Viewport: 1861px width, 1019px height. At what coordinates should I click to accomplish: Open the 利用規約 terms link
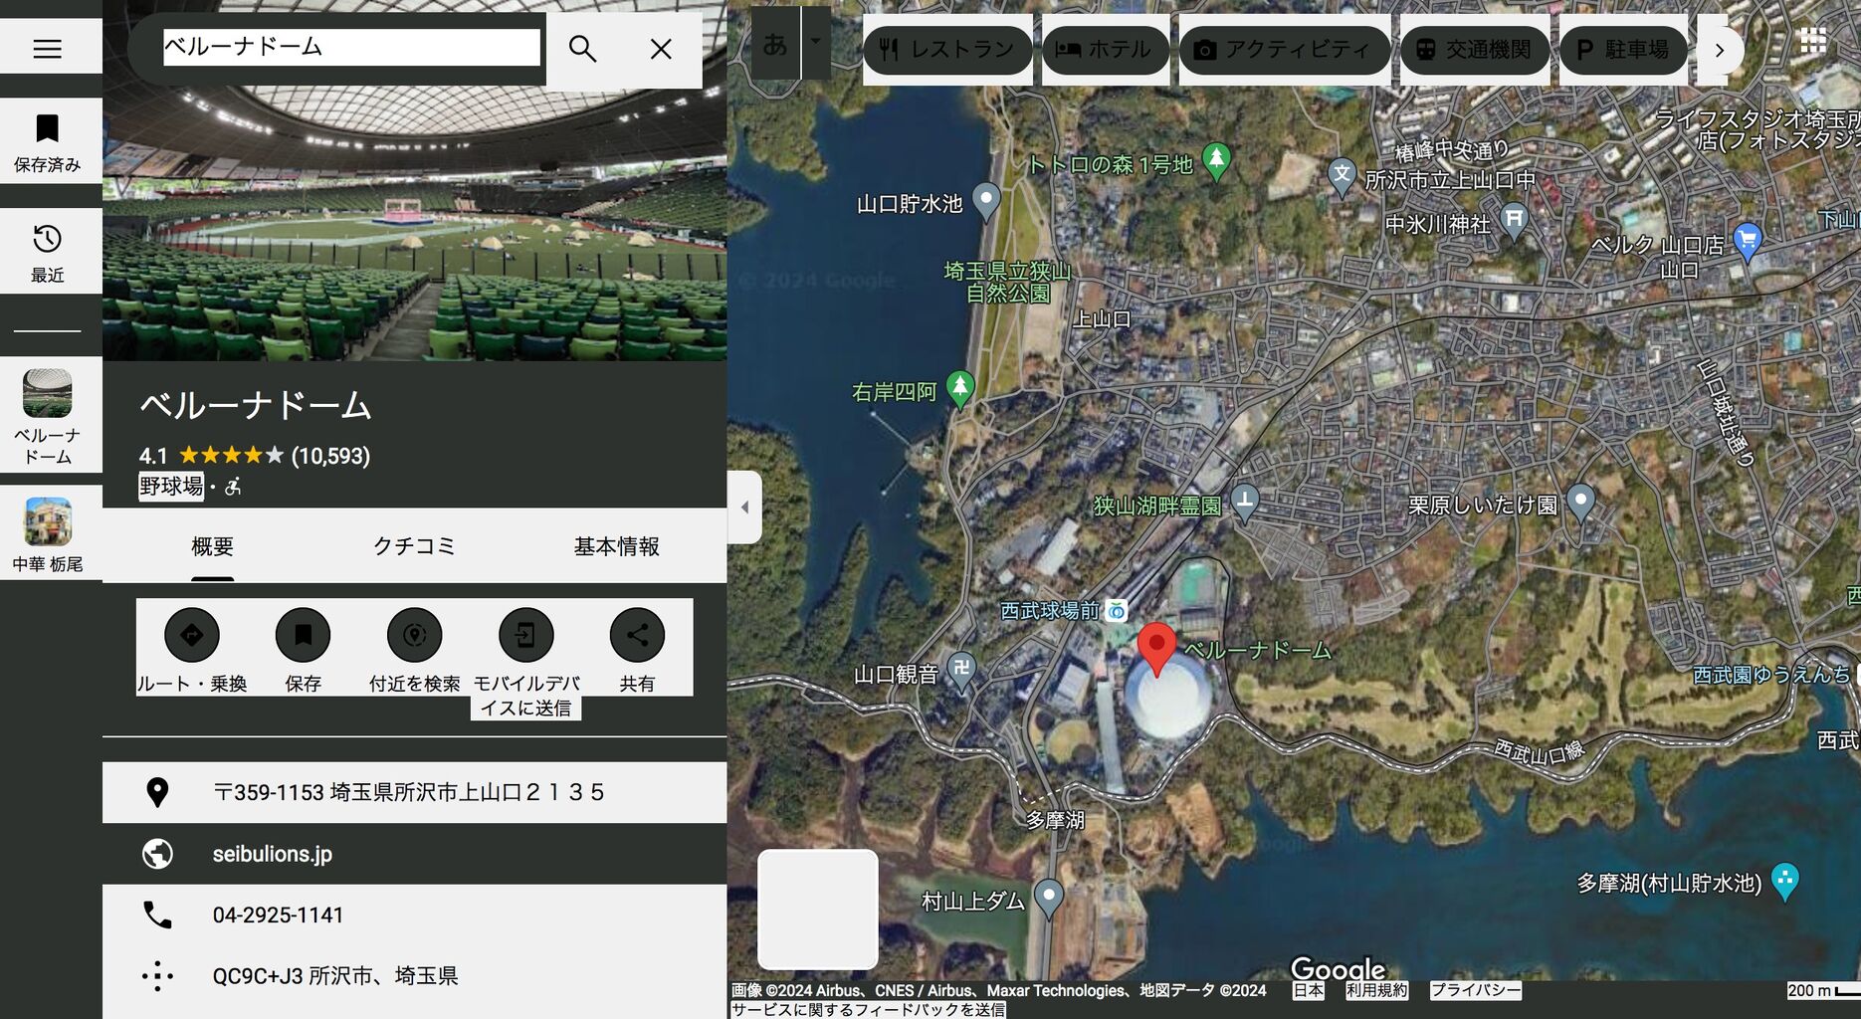pos(1377,990)
